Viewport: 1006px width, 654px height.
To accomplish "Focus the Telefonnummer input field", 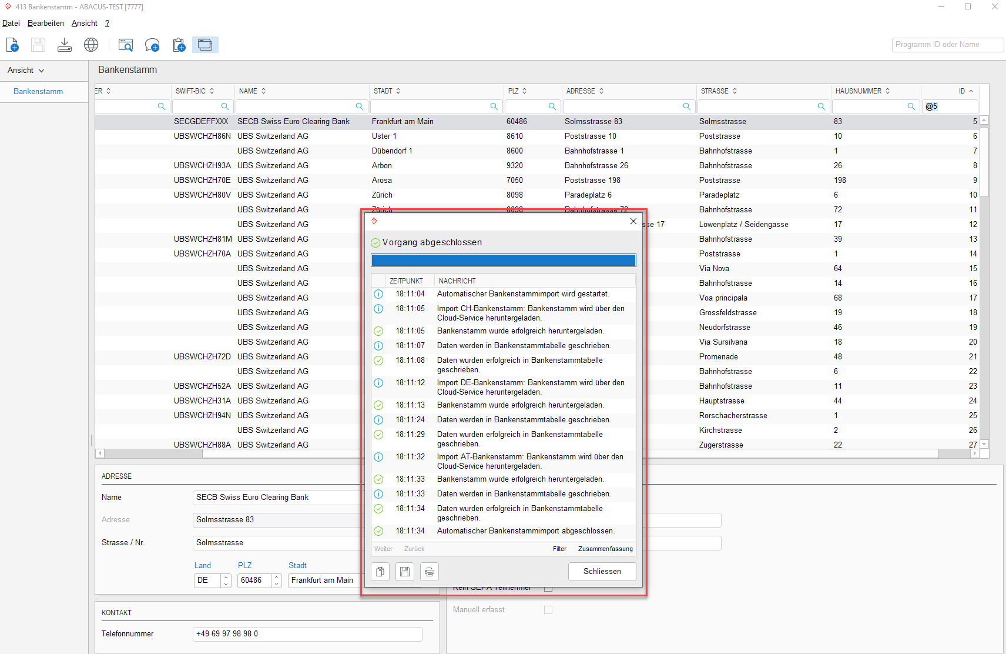I will pyautogui.click(x=307, y=634).
